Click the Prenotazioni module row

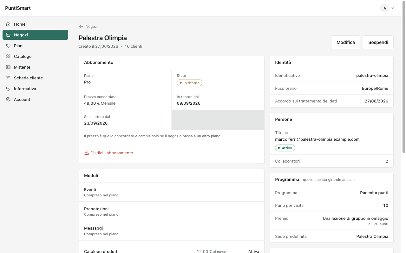pos(172,211)
